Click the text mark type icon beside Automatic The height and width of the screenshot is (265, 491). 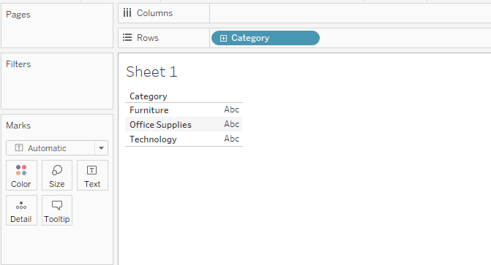(x=19, y=147)
